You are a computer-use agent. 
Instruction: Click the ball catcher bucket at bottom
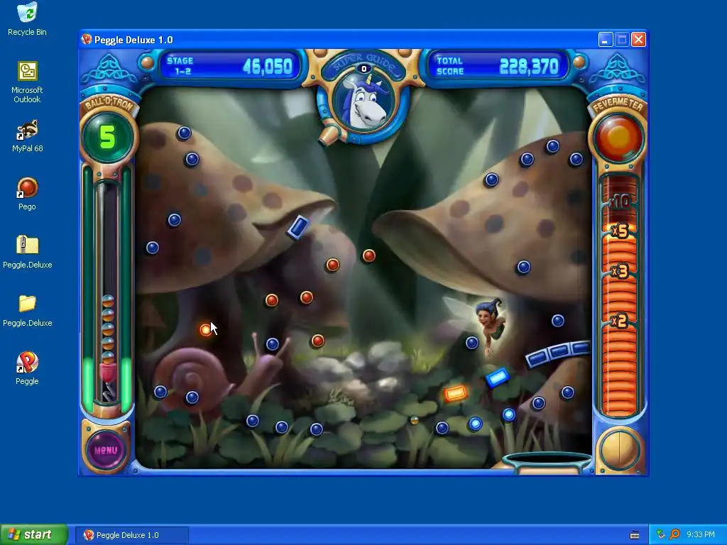[x=547, y=462]
